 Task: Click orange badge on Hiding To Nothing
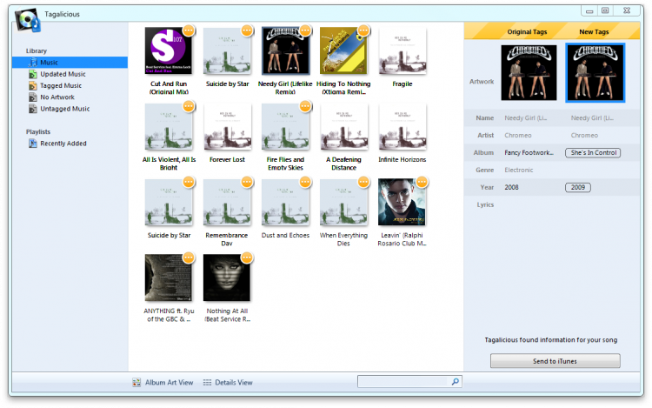coord(363,30)
